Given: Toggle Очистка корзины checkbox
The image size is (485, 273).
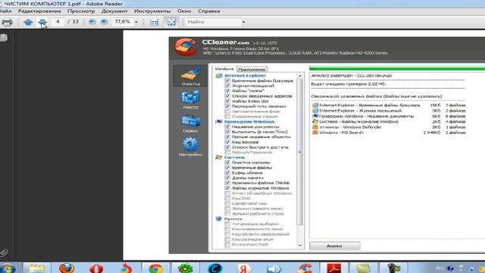Looking at the screenshot, I should (227, 162).
